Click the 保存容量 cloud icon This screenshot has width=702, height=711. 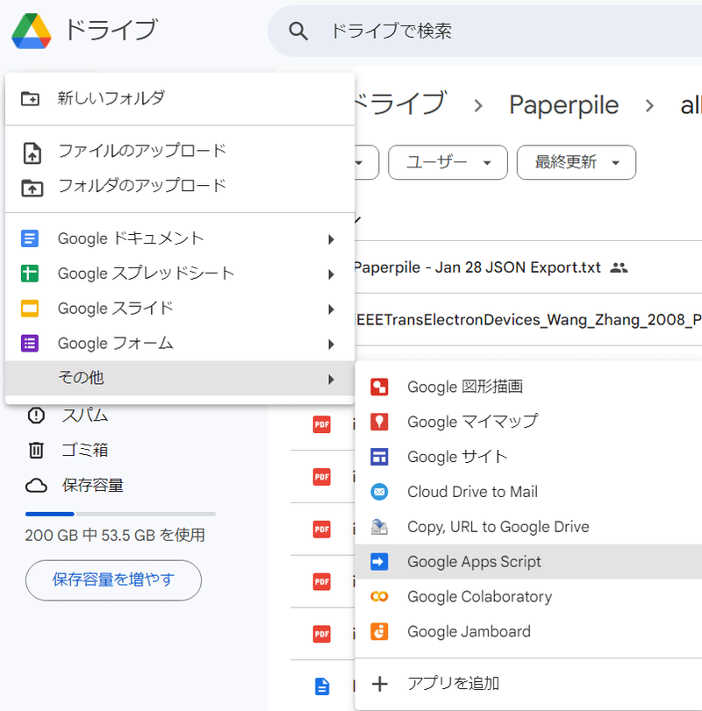pos(36,486)
